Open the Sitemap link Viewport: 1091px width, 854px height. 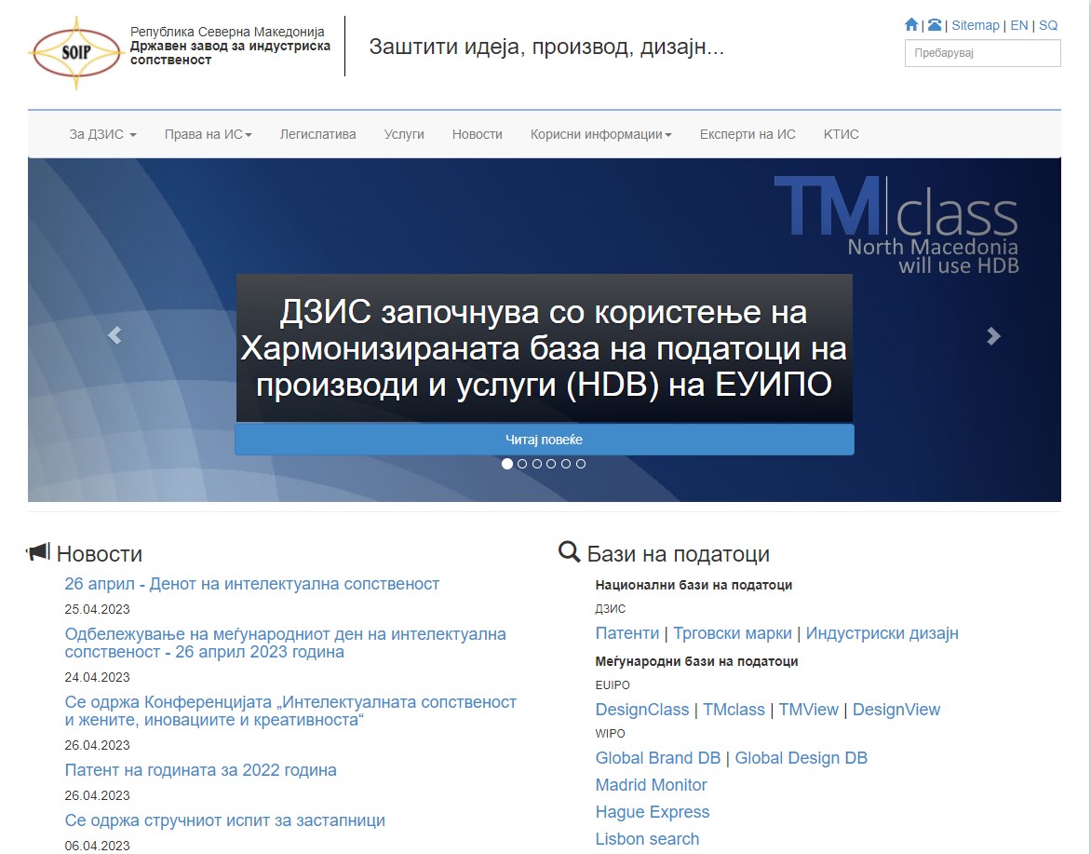[976, 25]
